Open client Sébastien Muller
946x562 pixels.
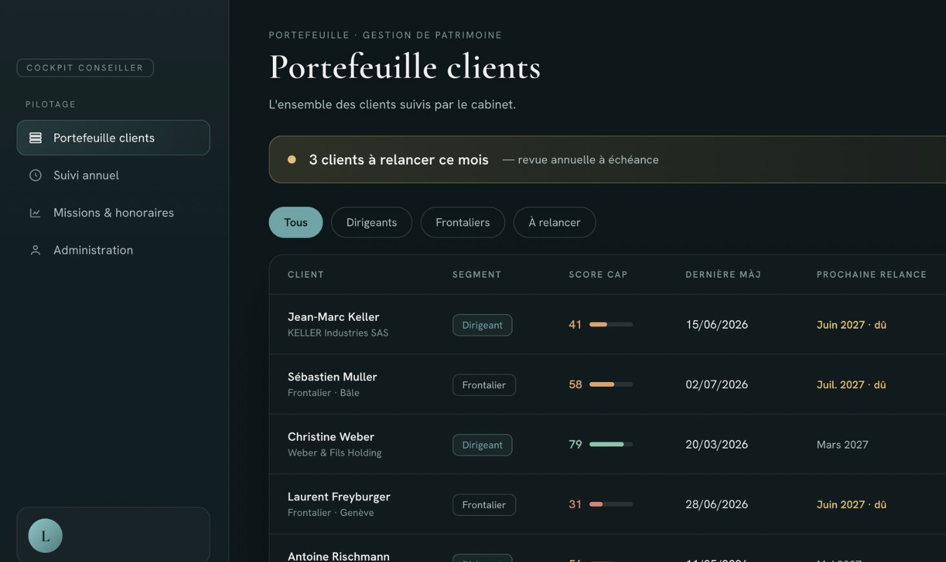[x=332, y=376]
